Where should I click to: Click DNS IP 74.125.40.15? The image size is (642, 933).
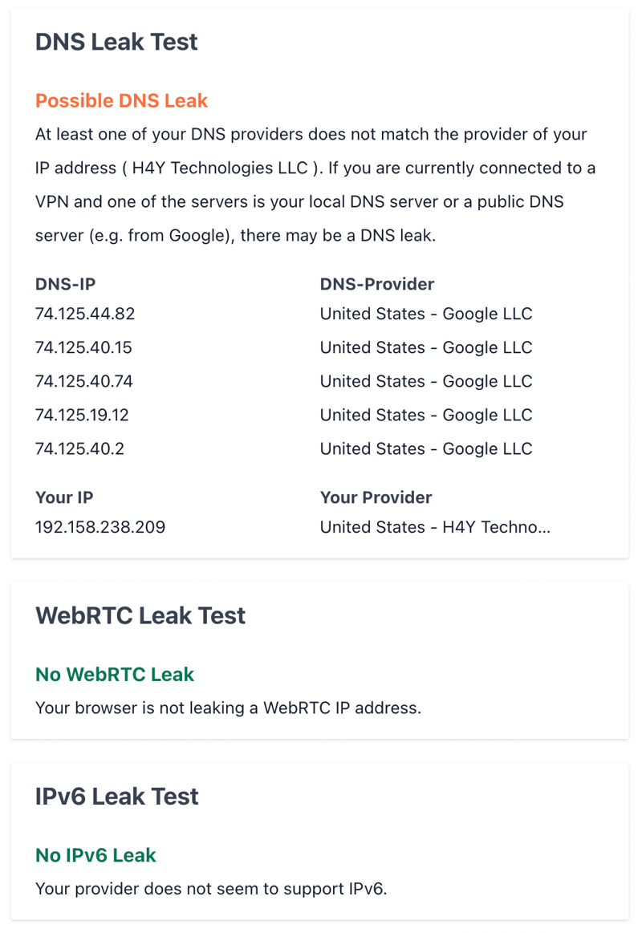pyautogui.click(x=83, y=347)
